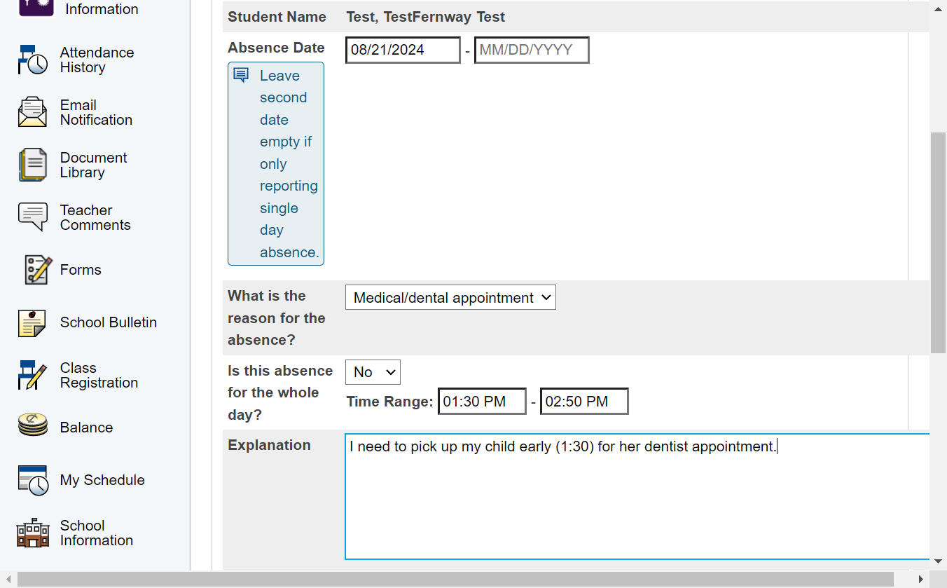Image resolution: width=947 pixels, height=588 pixels.
Task: Click the Balance coins icon
Action: tap(33, 425)
